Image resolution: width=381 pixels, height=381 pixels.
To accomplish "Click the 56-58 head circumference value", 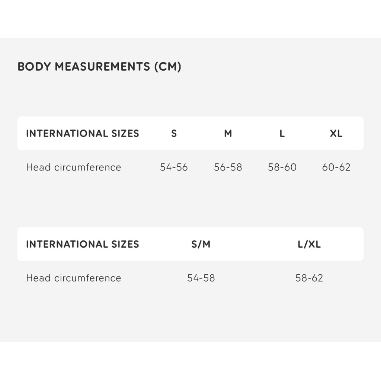I will (228, 167).
